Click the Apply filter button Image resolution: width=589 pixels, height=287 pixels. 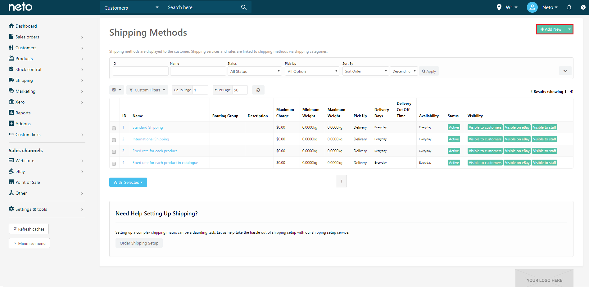point(429,71)
